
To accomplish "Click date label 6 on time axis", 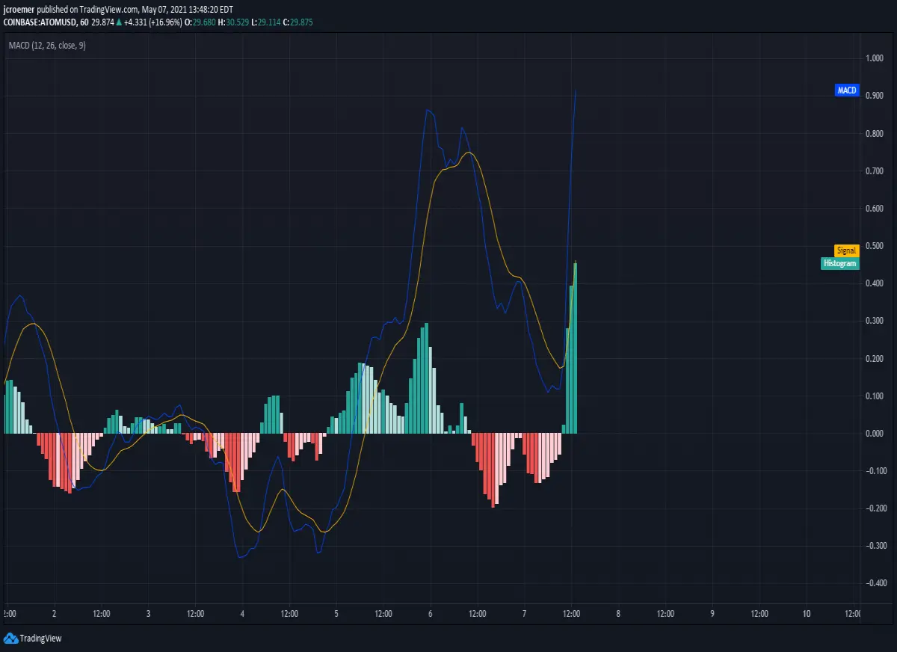I will [x=431, y=613].
